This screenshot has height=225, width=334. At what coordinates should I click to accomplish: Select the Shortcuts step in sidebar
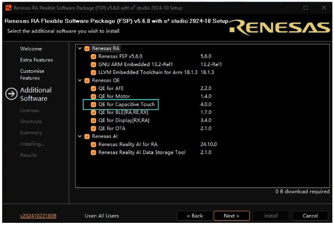[31, 121]
